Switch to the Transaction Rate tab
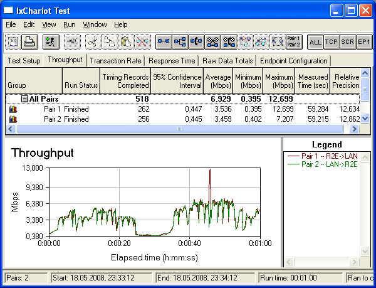The width and height of the screenshot is (376, 288). click(115, 61)
